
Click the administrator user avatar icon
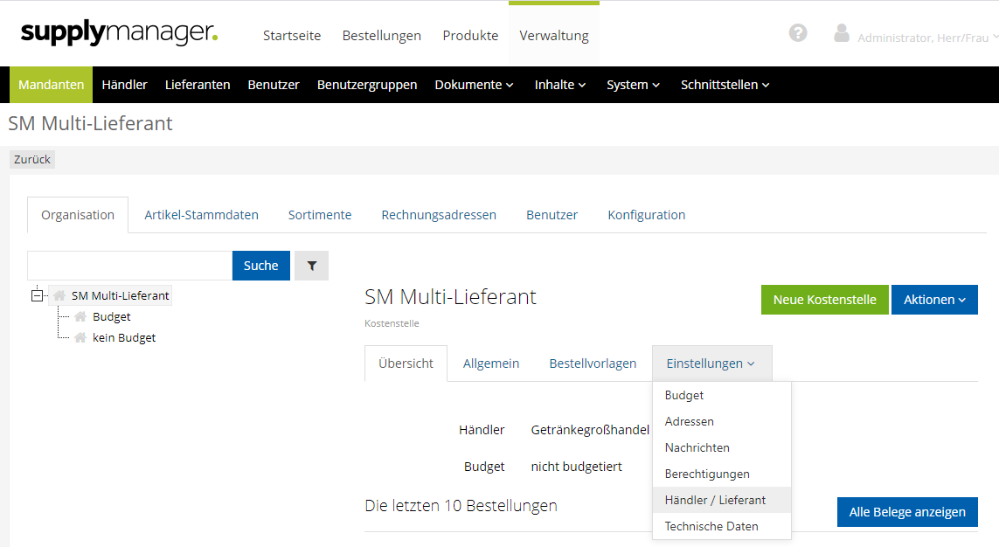[x=842, y=33]
